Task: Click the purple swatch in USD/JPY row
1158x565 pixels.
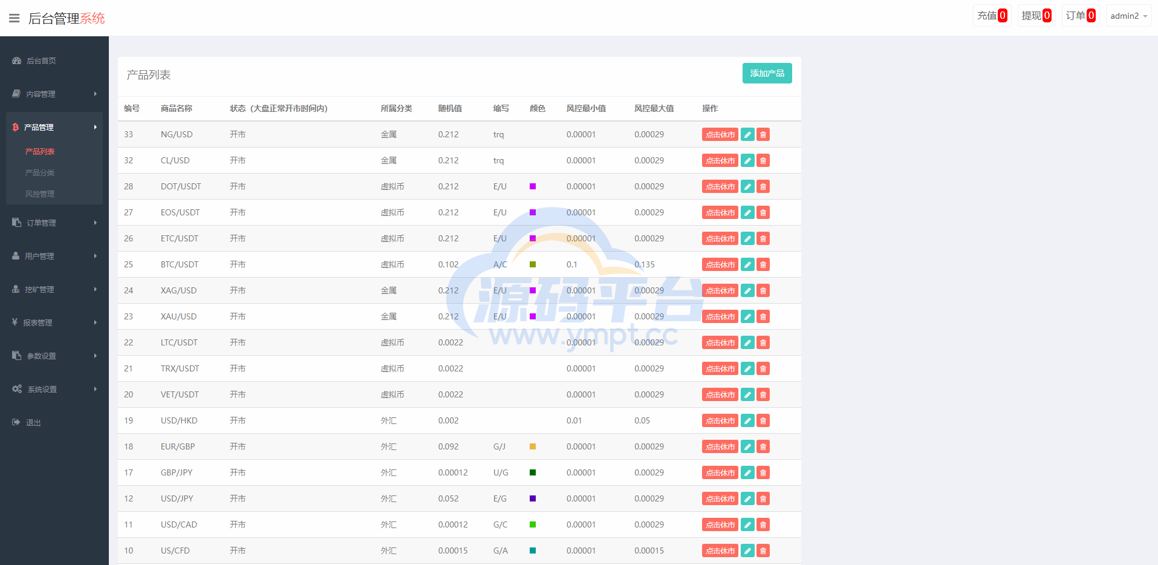Action: (533, 498)
